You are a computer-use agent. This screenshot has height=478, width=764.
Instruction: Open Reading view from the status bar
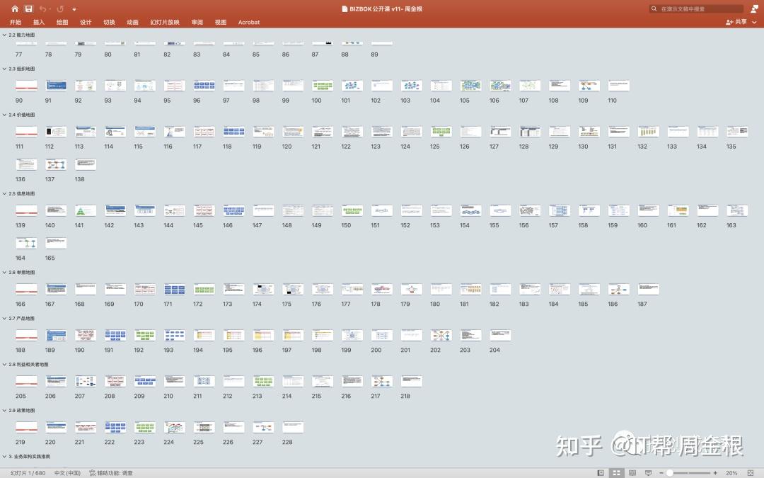634,472
